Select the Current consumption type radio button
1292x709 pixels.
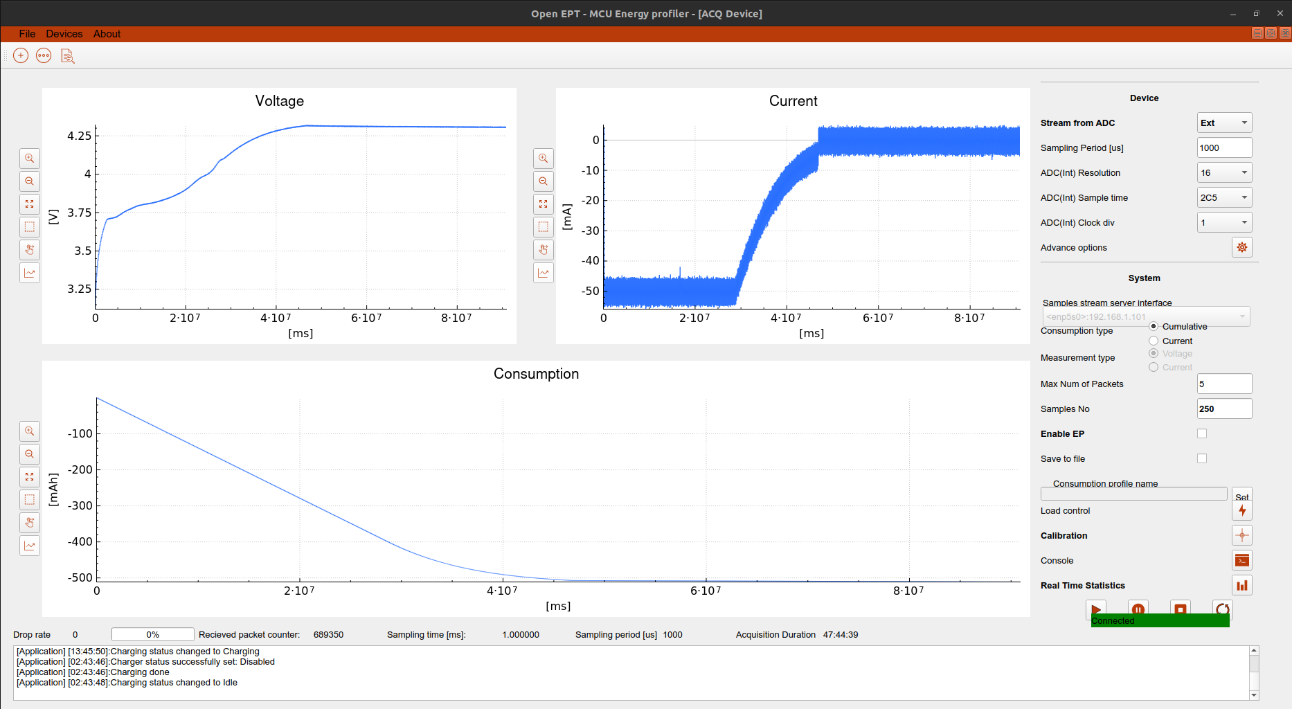point(1154,341)
